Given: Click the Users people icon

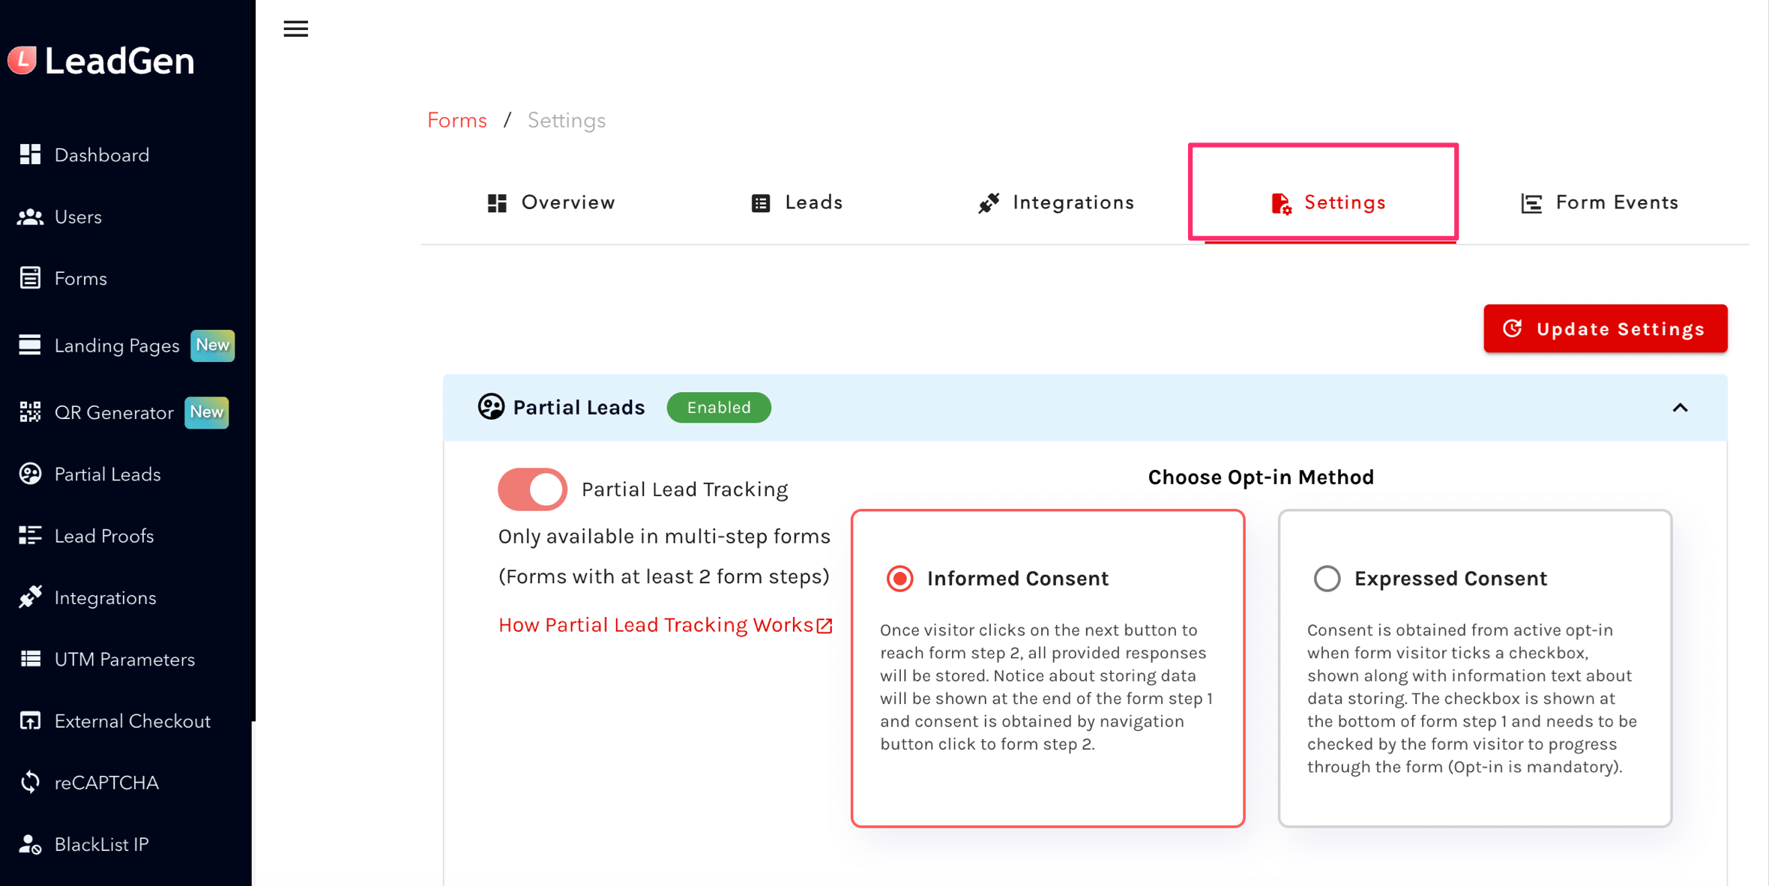Looking at the screenshot, I should pyautogui.click(x=30, y=217).
